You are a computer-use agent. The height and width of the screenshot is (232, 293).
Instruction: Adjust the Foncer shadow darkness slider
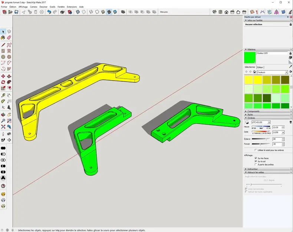(x=261, y=144)
